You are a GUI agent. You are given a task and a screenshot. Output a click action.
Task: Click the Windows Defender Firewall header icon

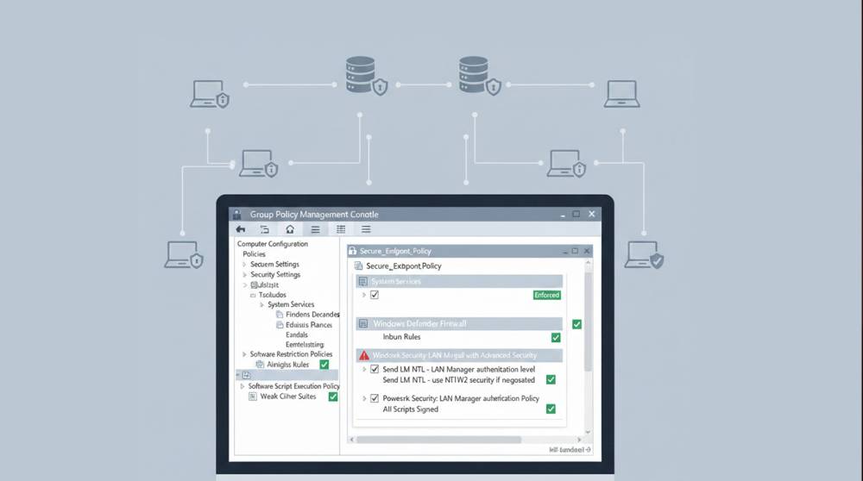363,324
